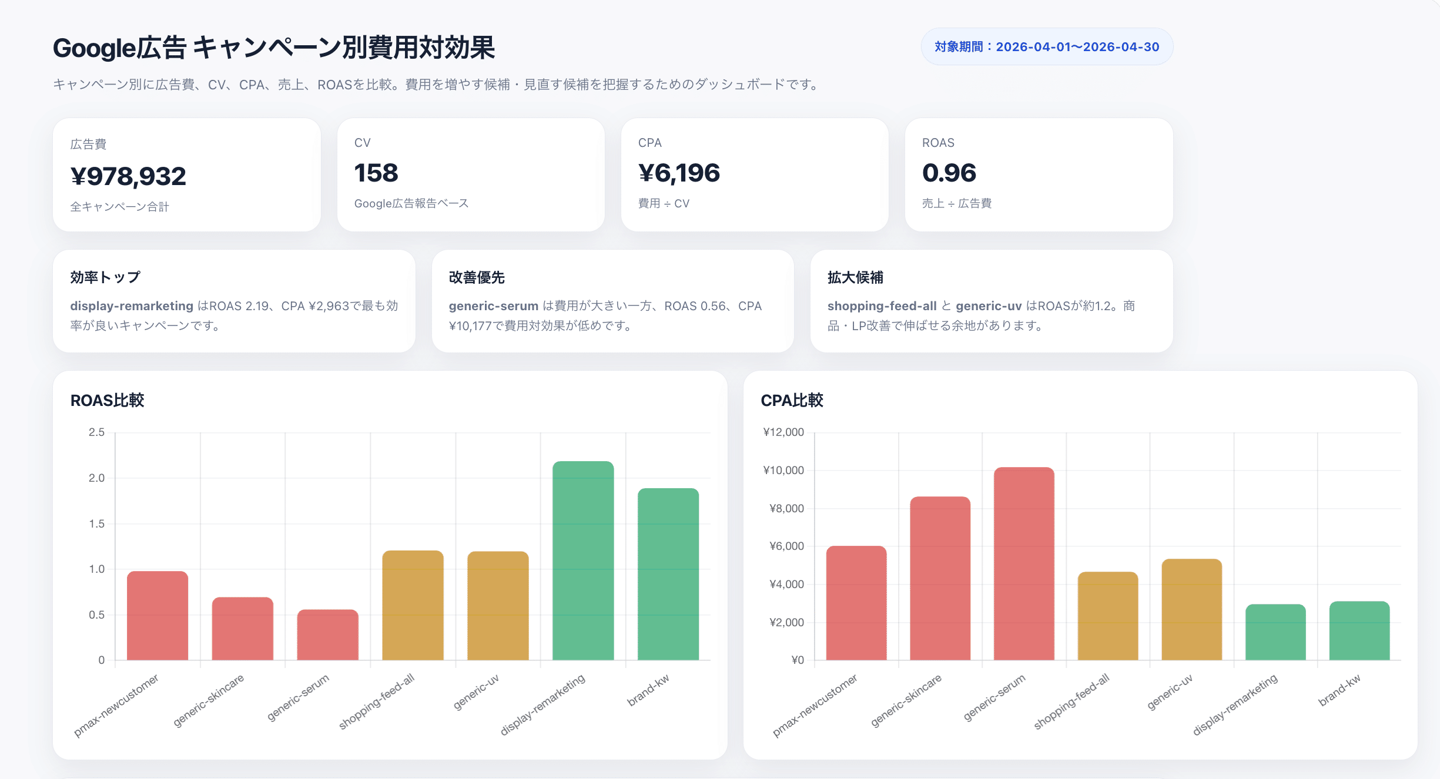Click brand-kw bar in CPA chart
Viewport: 1440px width, 779px height.
[1359, 631]
